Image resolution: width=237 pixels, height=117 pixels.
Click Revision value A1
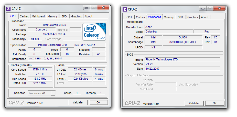pos(99,54)
